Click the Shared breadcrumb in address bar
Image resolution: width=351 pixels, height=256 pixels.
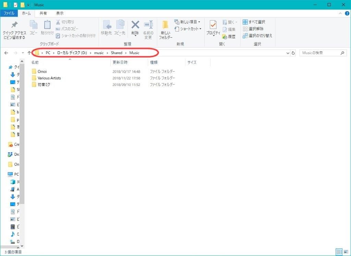117,53
